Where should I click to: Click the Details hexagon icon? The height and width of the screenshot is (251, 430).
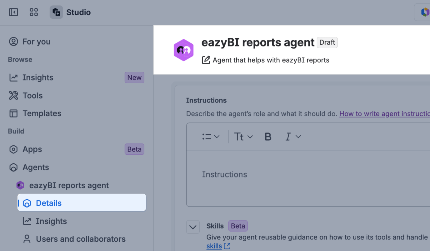click(x=27, y=203)
